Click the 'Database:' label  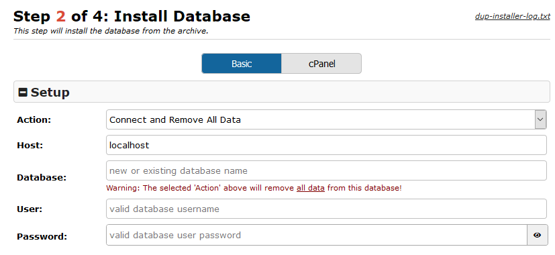click(x=42, y=177)
